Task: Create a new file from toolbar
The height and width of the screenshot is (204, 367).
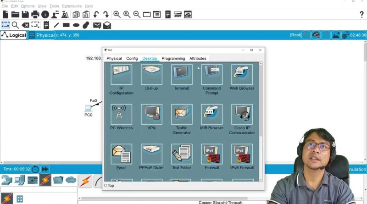Action: (5, 15)
